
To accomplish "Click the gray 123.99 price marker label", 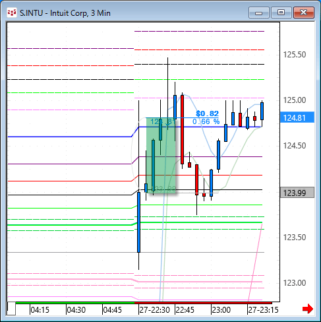I will [x=297, y=193].
